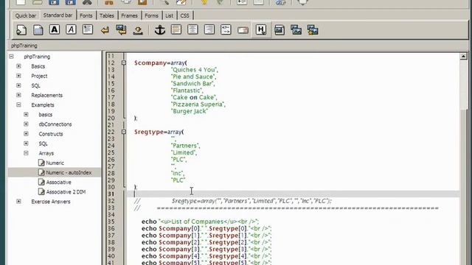Insert a non-breaking space icon
The height and width of the screenshot is (265, 472).
138,30
